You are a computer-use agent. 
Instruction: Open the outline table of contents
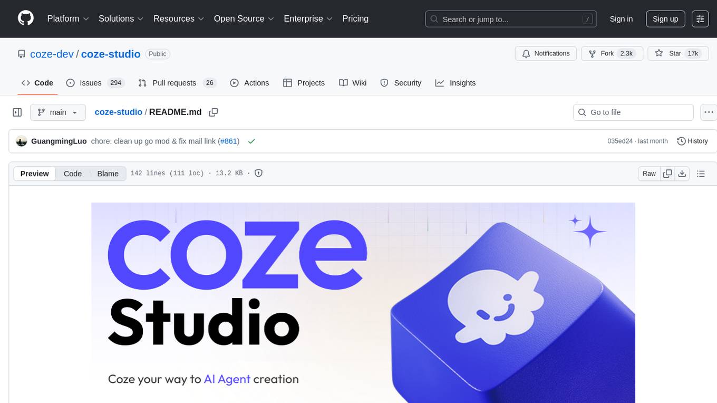(x=701, y=174)
